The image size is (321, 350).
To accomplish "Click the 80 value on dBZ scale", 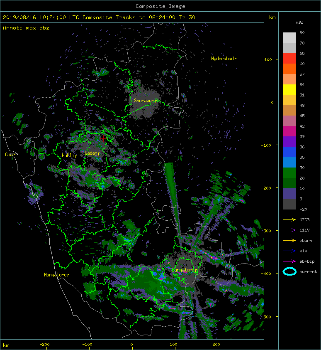I will click(x=302, y=32).
